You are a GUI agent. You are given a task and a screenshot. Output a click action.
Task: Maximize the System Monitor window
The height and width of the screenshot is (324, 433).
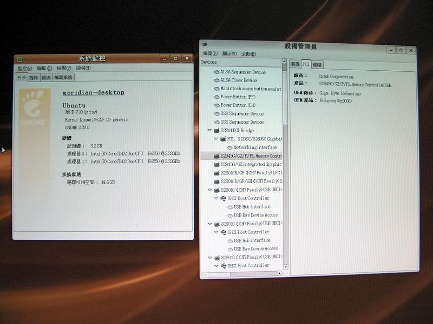coord(175,58)
